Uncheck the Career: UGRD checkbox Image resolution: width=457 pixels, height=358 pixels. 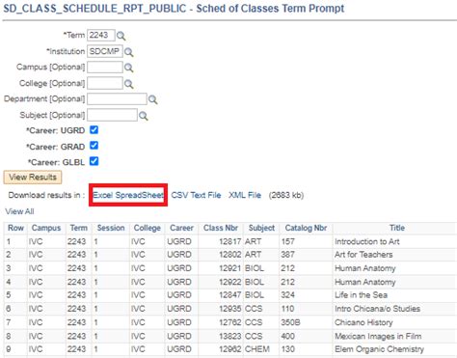pos(94,130)
